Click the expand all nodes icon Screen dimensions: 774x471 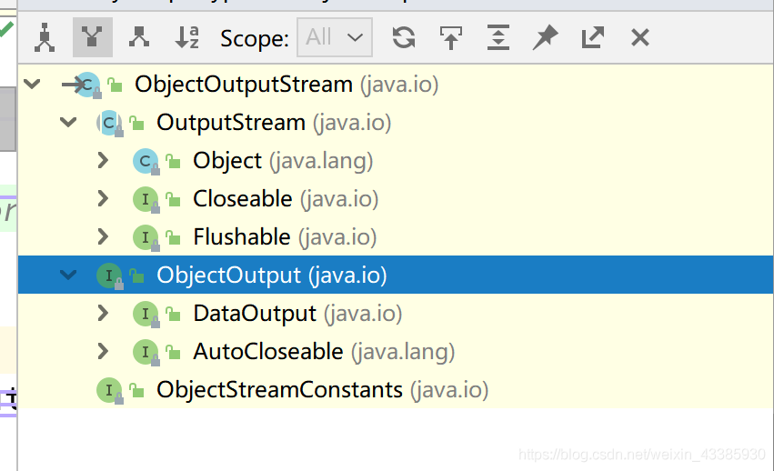tap(498, 37)
